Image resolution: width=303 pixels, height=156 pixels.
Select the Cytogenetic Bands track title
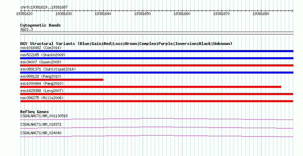(41, 25)
